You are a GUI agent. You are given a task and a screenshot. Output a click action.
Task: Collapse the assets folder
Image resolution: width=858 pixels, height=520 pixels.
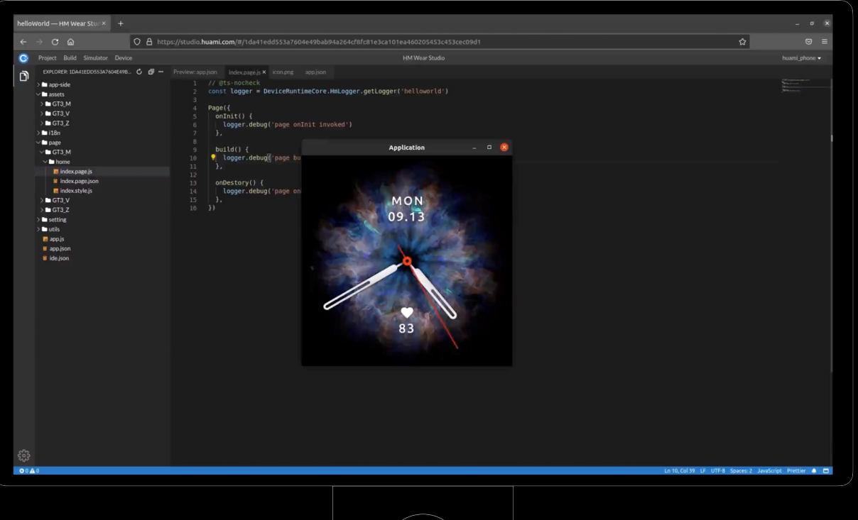(56, 94)
